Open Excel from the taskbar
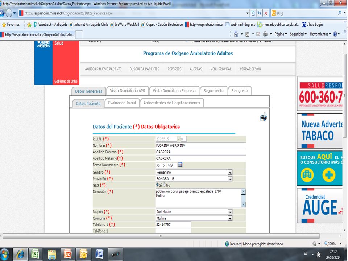 [x=36, y=254]
